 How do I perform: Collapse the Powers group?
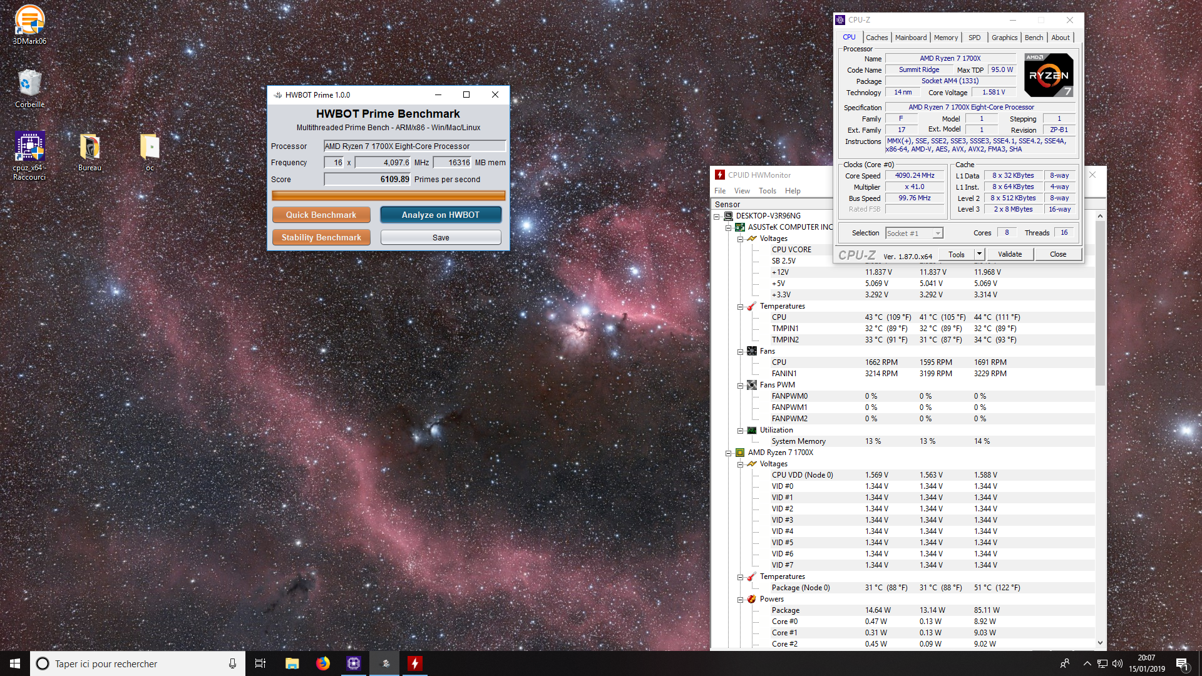tap(741, 600)
